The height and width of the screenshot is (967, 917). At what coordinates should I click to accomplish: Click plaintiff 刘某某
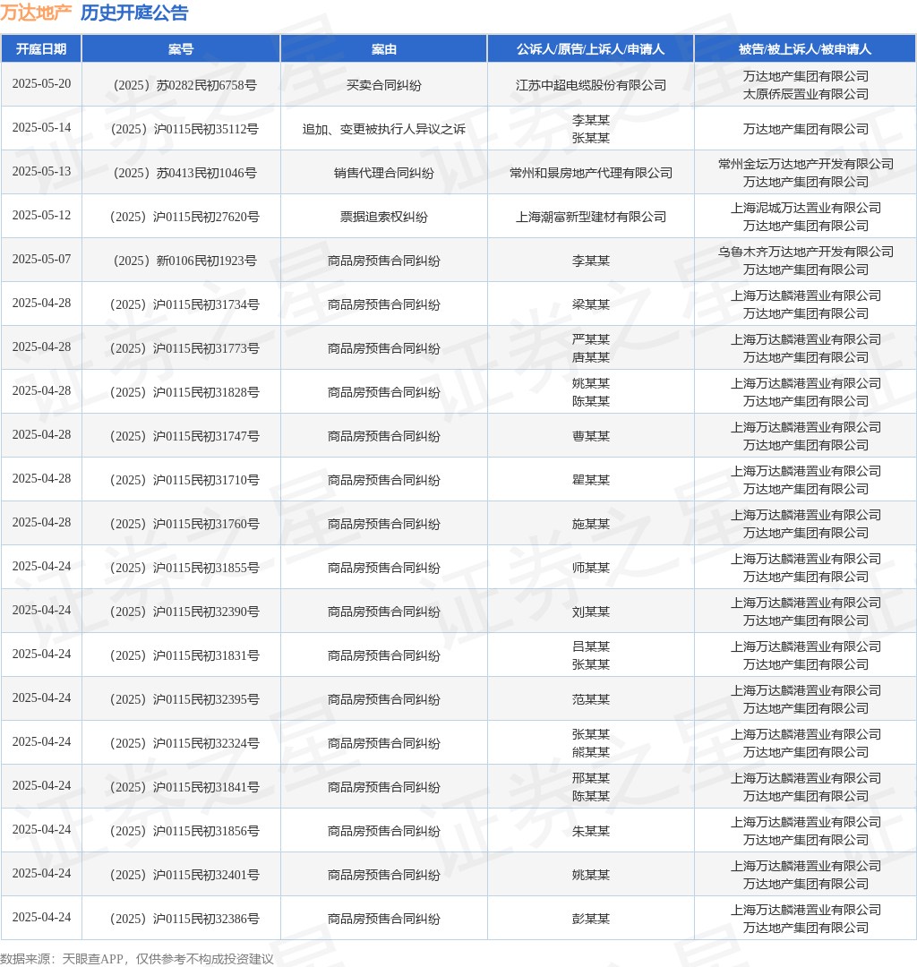(591, 612)
